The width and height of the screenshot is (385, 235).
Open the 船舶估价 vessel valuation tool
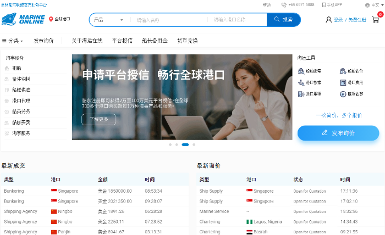pyautogui.click(x=351, y=71)
